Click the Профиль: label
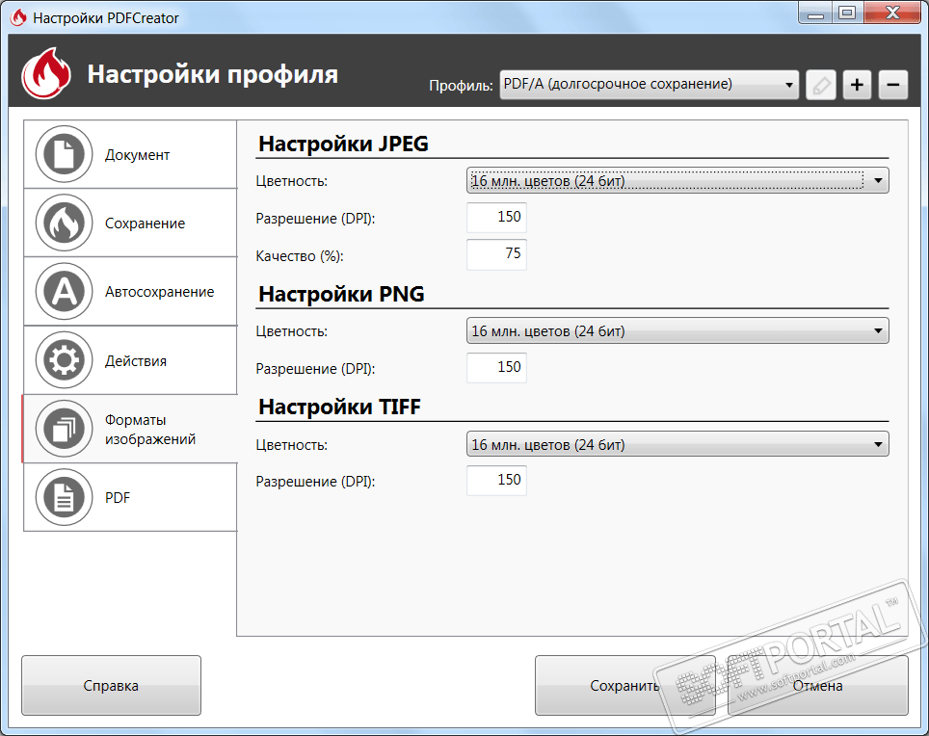Image resolution: width=929 pixels, height=736 pixels. (461, 86)
